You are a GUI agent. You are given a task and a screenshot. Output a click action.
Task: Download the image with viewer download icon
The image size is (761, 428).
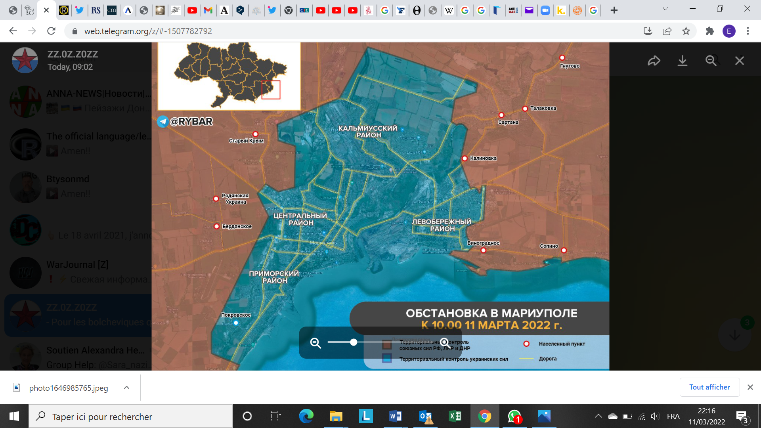pos(682,61)
